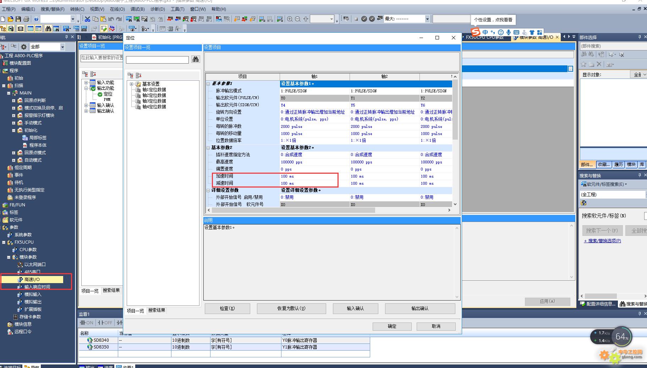Expand the 输入功能 tree node
The width and height of the screenshot is (647, 368).
[86, 82]
